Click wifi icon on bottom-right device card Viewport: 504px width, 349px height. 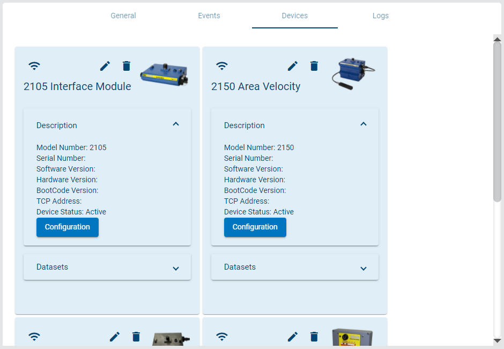[x=222, y=337]
